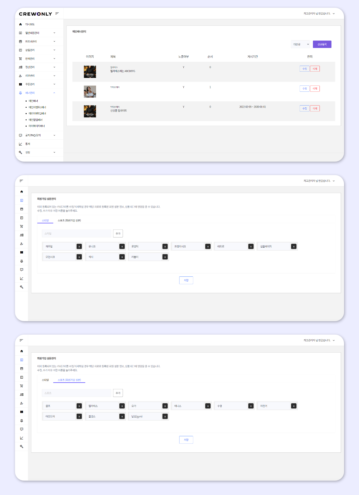Open the 신상품 업데이트 banner thumbnail
Viewport: 359px width, 495px height.
pos(90,111)
